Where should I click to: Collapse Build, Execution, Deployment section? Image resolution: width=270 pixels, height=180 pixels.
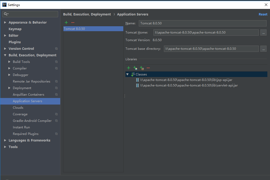click(x=5, y=55)
